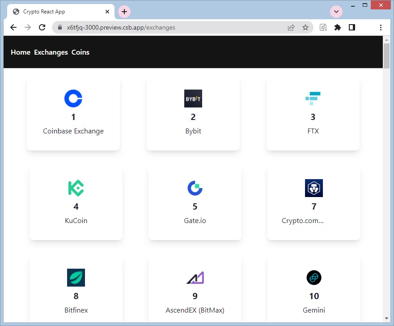
Task: Click the FTX logo
Action: pyautogui.click(x=313, y=99)
